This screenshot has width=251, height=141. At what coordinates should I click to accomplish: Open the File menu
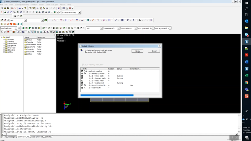click(1, 5)
